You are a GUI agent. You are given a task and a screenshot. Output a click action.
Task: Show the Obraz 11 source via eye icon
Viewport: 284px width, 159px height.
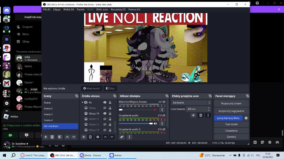click(105, 119)
